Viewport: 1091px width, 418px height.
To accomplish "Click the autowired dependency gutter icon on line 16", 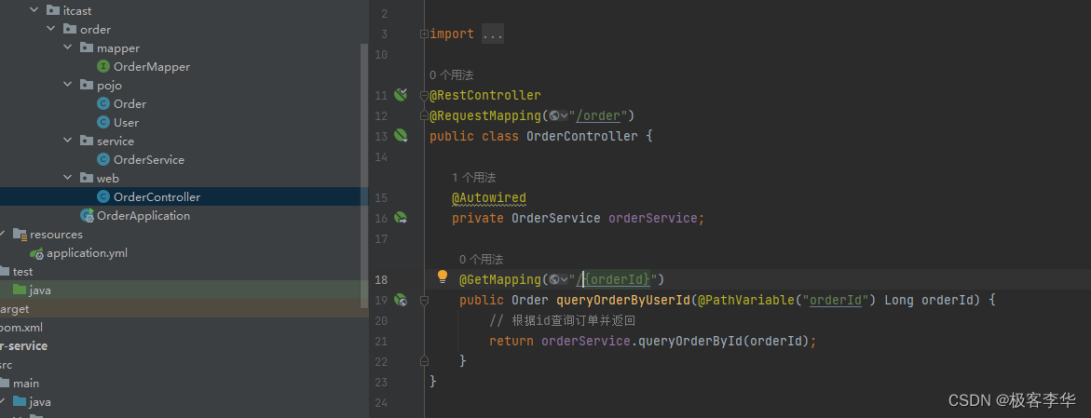I will tap(401, 218).
